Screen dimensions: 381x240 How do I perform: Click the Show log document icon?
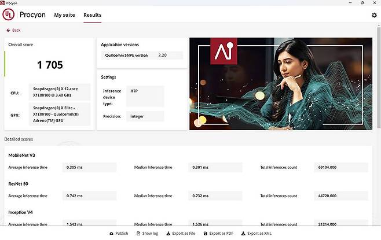pos(138,234)
